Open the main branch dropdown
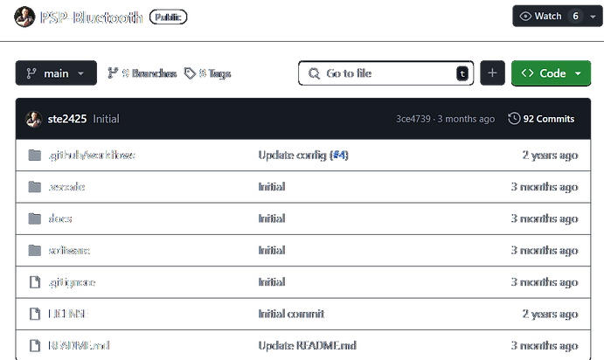 [x=55, y=73]
